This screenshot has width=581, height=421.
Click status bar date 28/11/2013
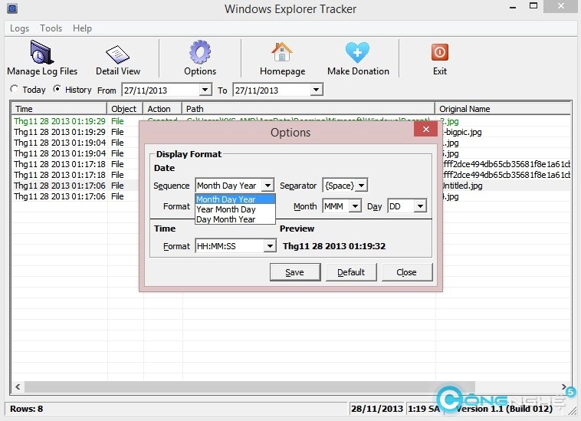click(377, 409)
